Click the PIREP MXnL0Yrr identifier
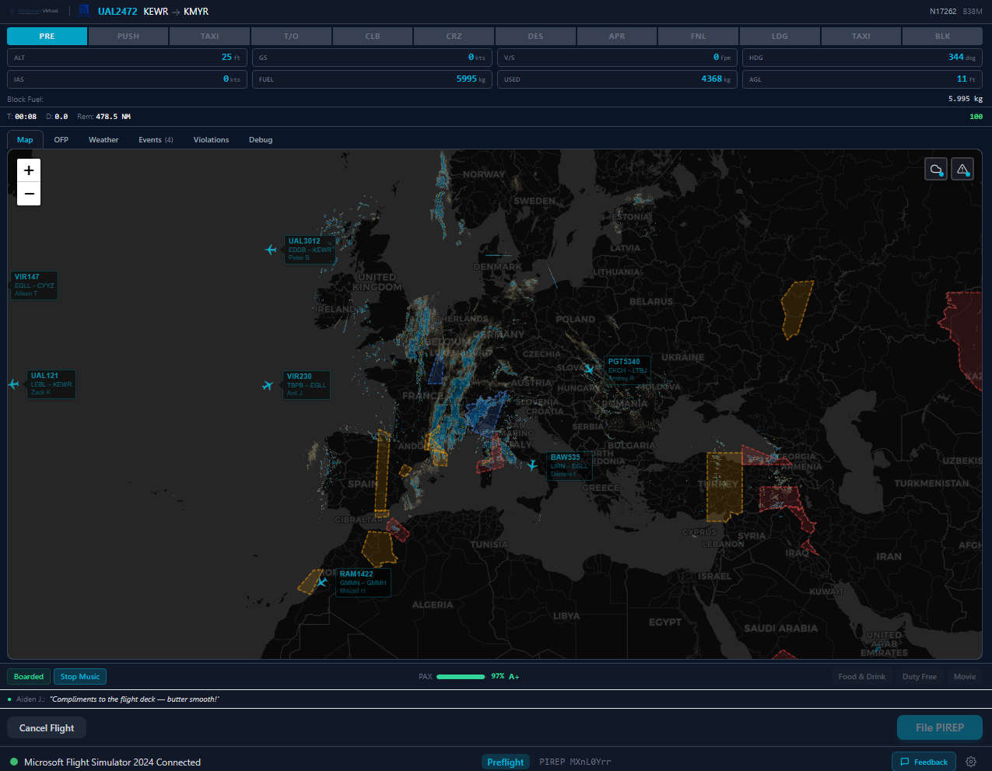Viewport: 992px width, 771px height. pyautogui.click(x=575, y=762)
